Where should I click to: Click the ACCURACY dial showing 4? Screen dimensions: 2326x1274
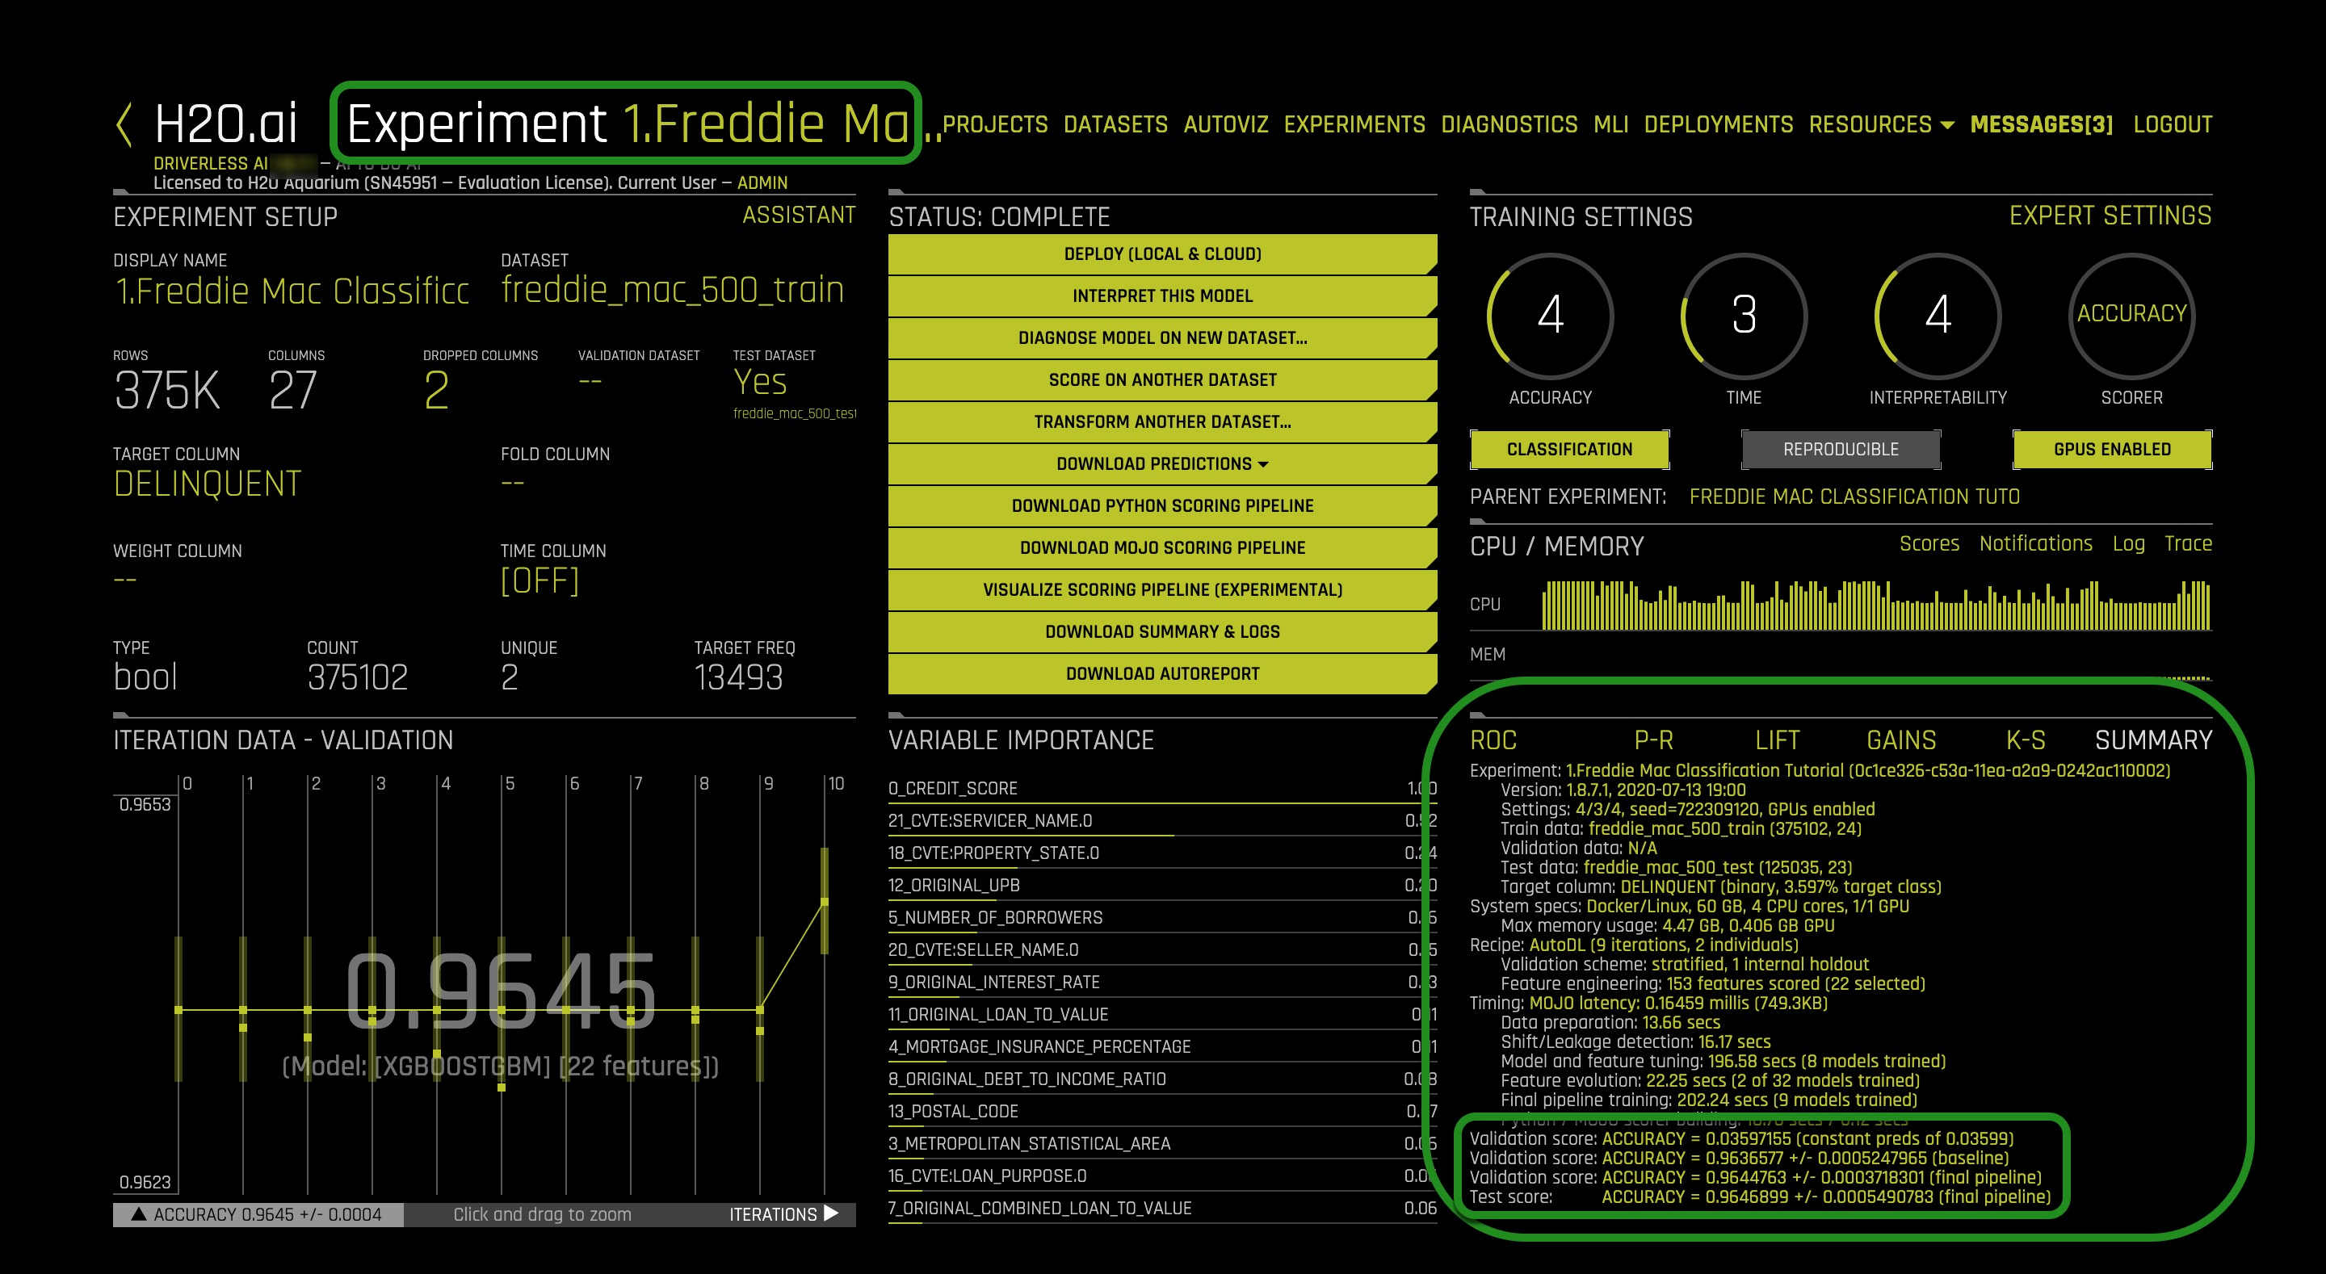pos(1550,315)
